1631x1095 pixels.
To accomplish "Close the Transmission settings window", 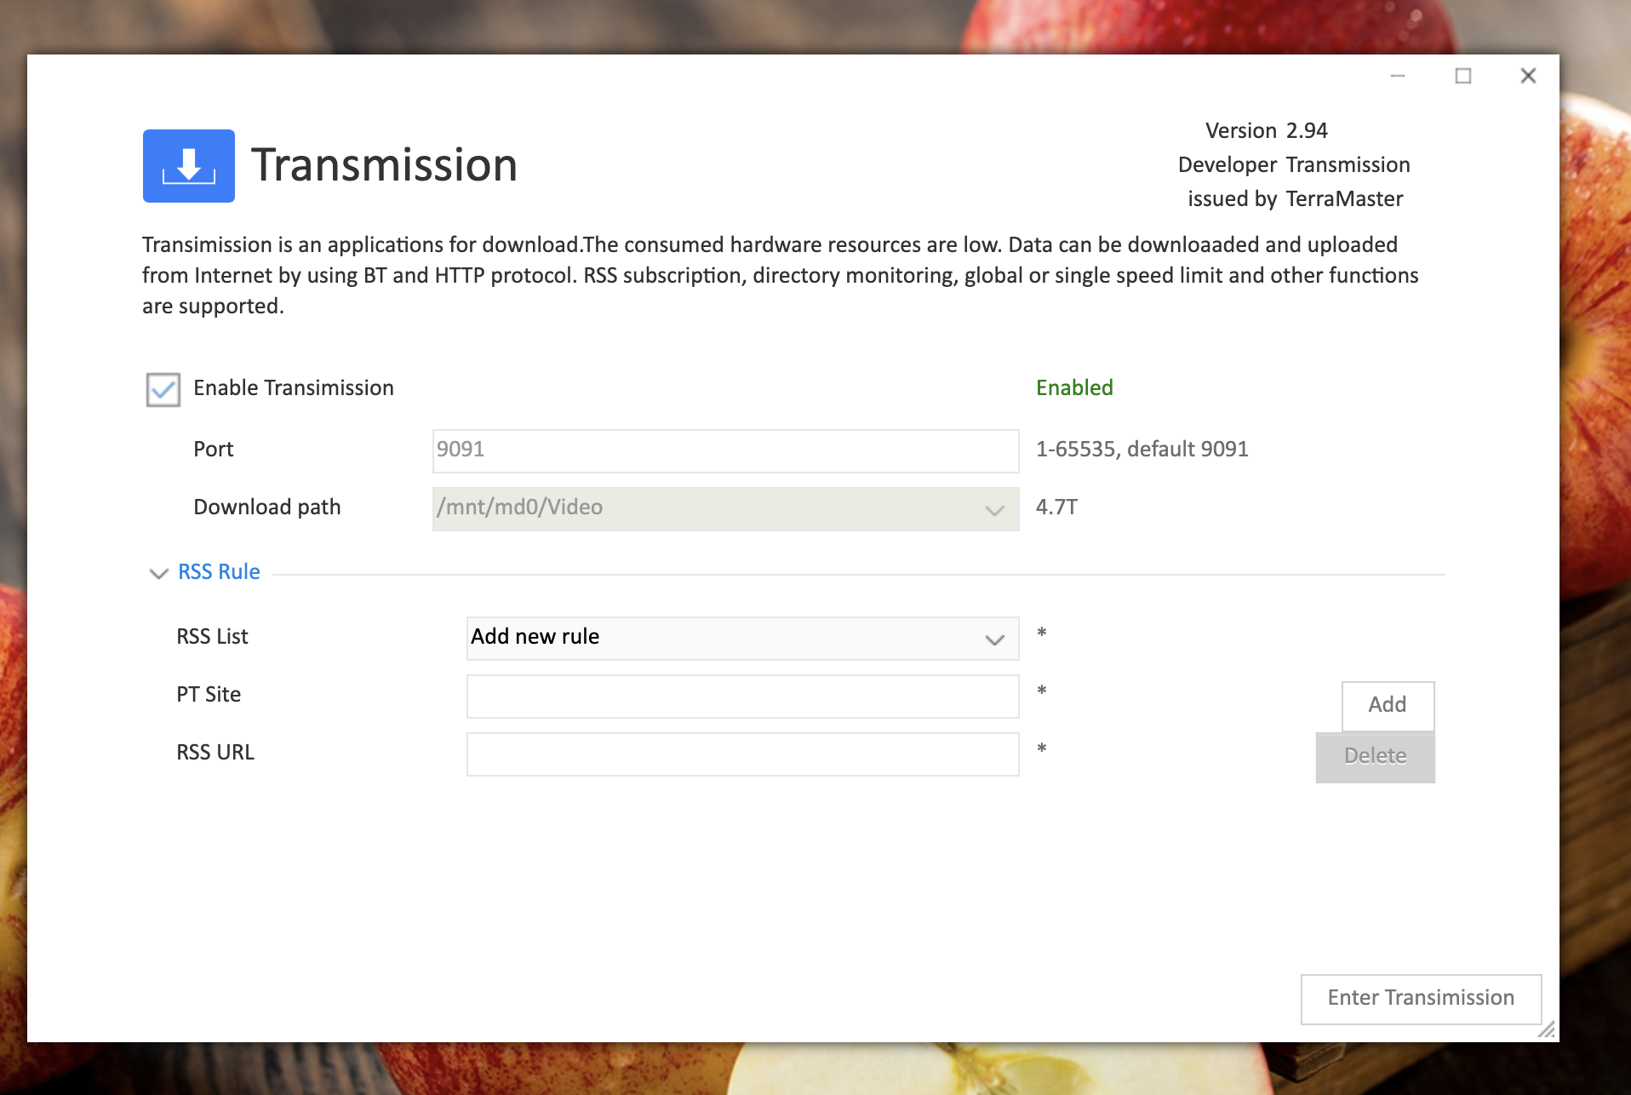I will (x=1528, y=76).
